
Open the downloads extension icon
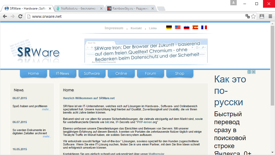coord(262,16)
